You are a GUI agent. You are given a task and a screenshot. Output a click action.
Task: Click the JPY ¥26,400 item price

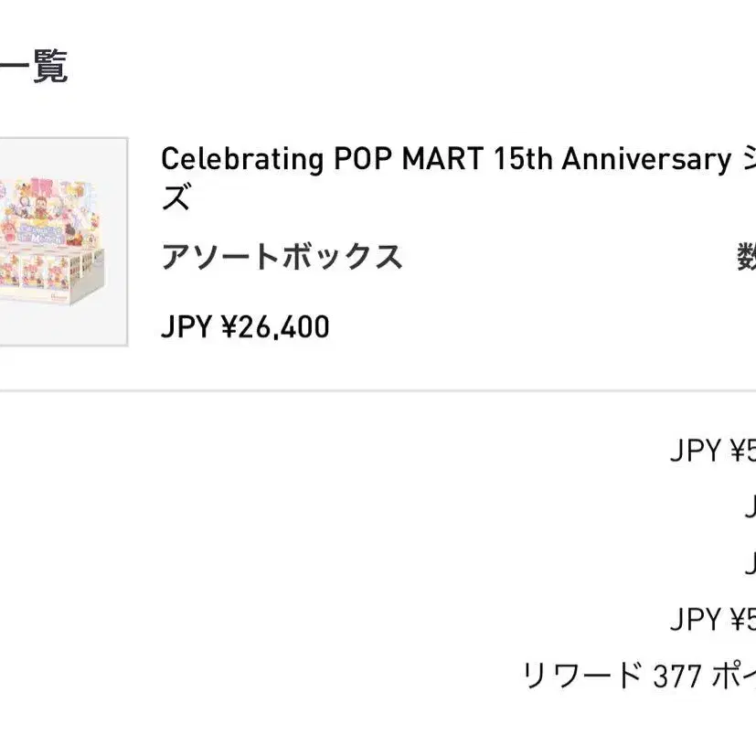245,326
